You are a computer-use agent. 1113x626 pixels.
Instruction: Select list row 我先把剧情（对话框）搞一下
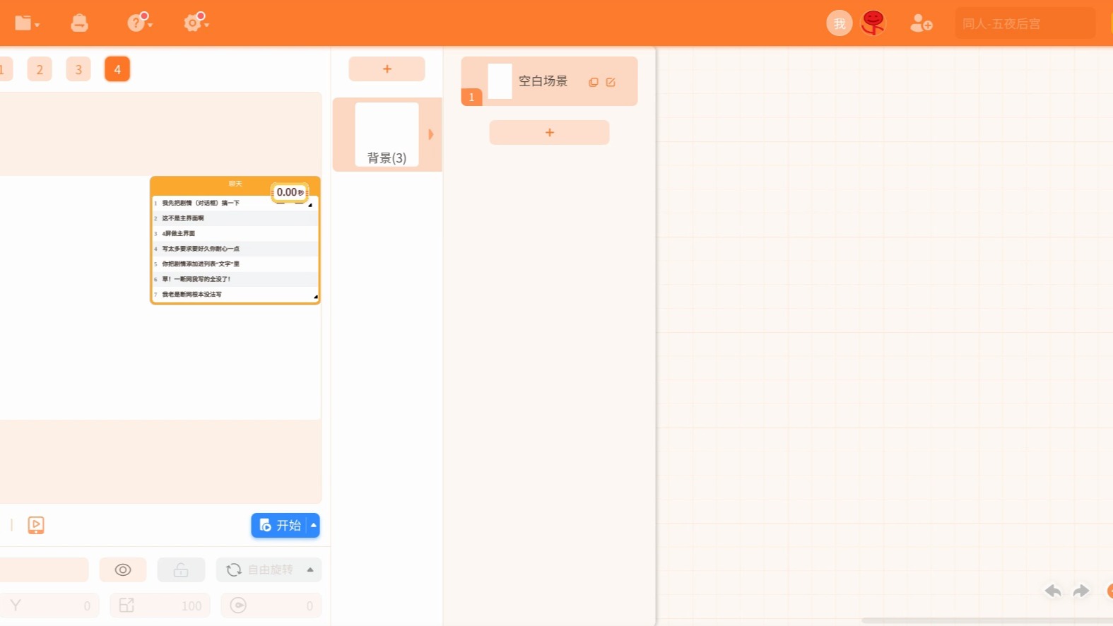tap(235, 203)
